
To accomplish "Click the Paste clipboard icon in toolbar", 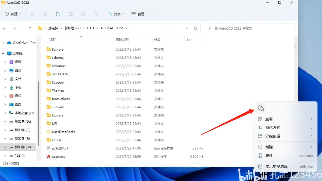I will 58,14.
